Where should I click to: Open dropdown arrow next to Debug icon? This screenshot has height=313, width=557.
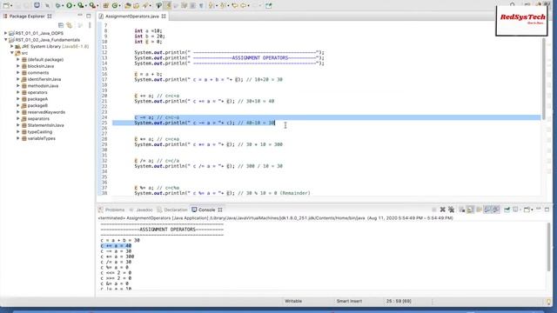[63, 6]
